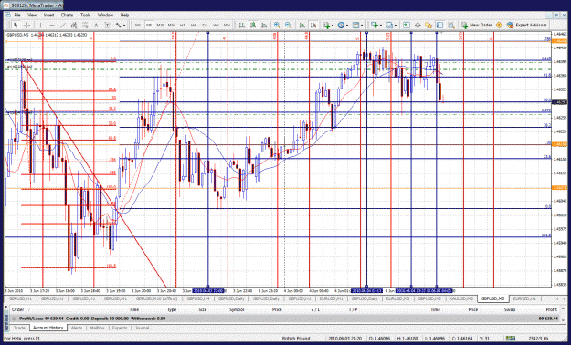Toggle the Terminal window
571x345 pixels.
(x=439, y=26)
